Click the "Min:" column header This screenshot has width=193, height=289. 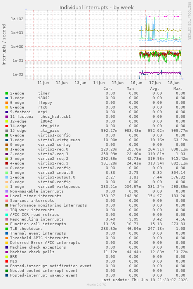tap(131, 89)
